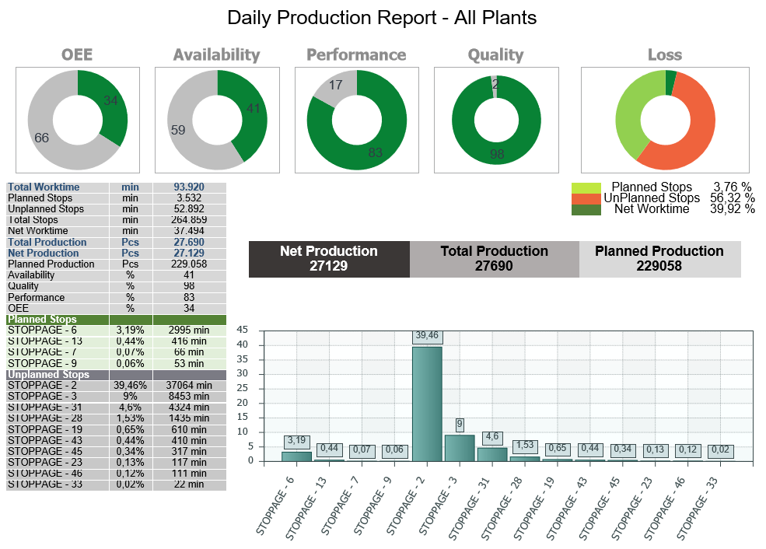The height and width of the screenshot is (549, 766).
Task: Select the Total Production 27690 tile
Action: [x=494, y=259]
